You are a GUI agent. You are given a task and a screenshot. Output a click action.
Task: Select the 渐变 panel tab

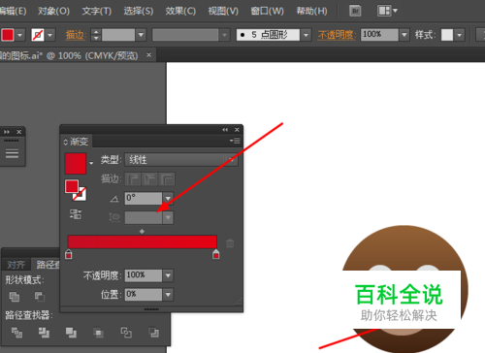(x=77, y=142)
